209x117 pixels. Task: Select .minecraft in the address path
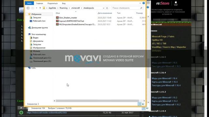tap(75, 8)
